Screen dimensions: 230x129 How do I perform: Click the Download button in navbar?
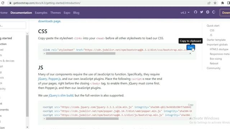click(x=225, y=13)
